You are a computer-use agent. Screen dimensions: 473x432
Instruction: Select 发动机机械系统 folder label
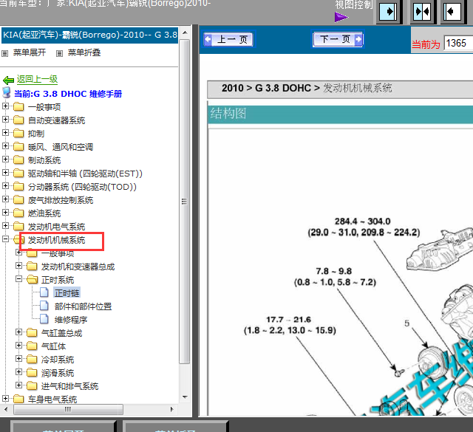56,240
